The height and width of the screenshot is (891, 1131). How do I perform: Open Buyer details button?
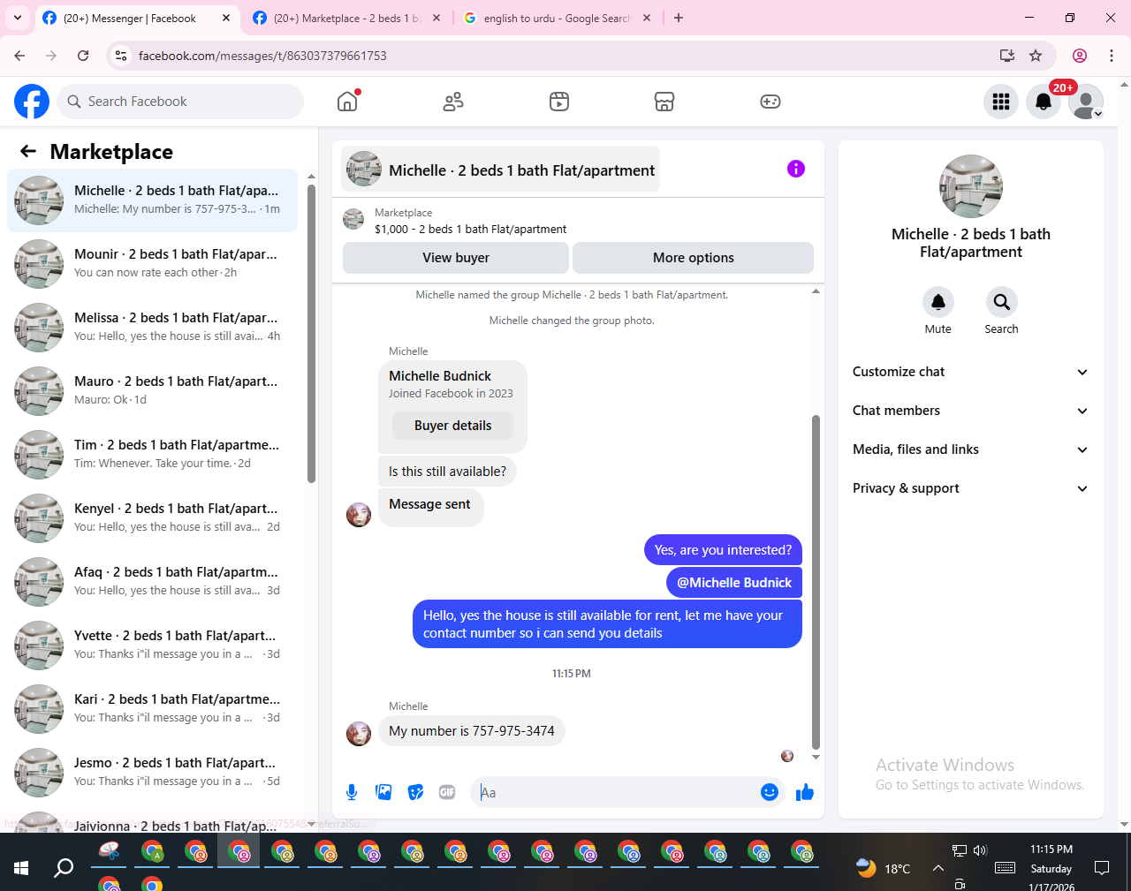(x=453, y=426)
